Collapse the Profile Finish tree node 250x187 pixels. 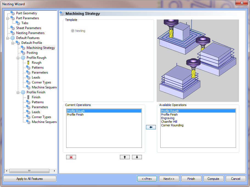[18, 92]
